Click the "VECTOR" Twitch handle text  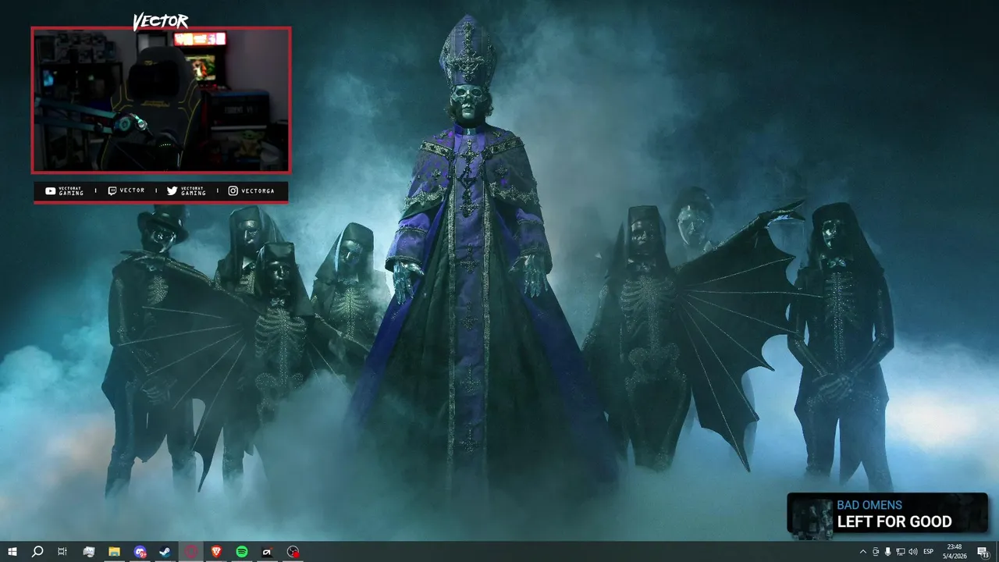(x=132, y=190)
